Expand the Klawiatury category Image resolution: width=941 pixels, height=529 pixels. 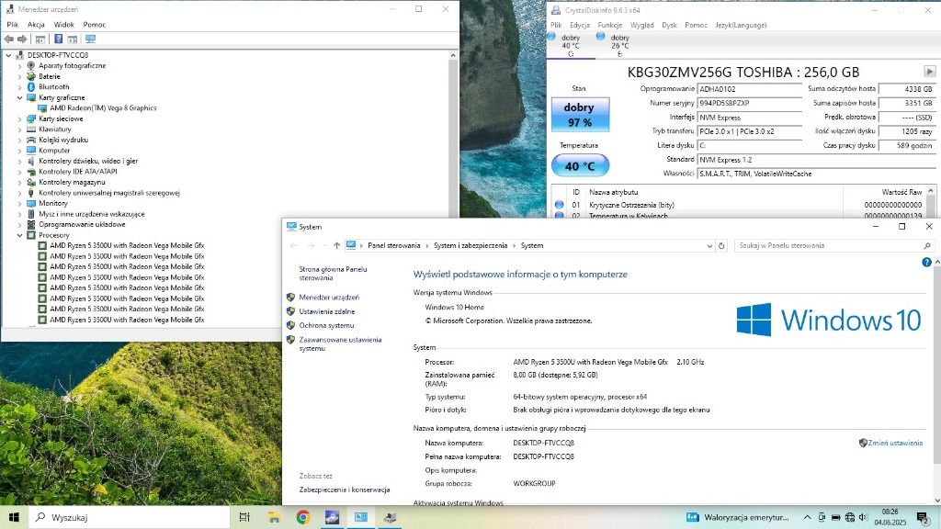(x=20, y=129)
